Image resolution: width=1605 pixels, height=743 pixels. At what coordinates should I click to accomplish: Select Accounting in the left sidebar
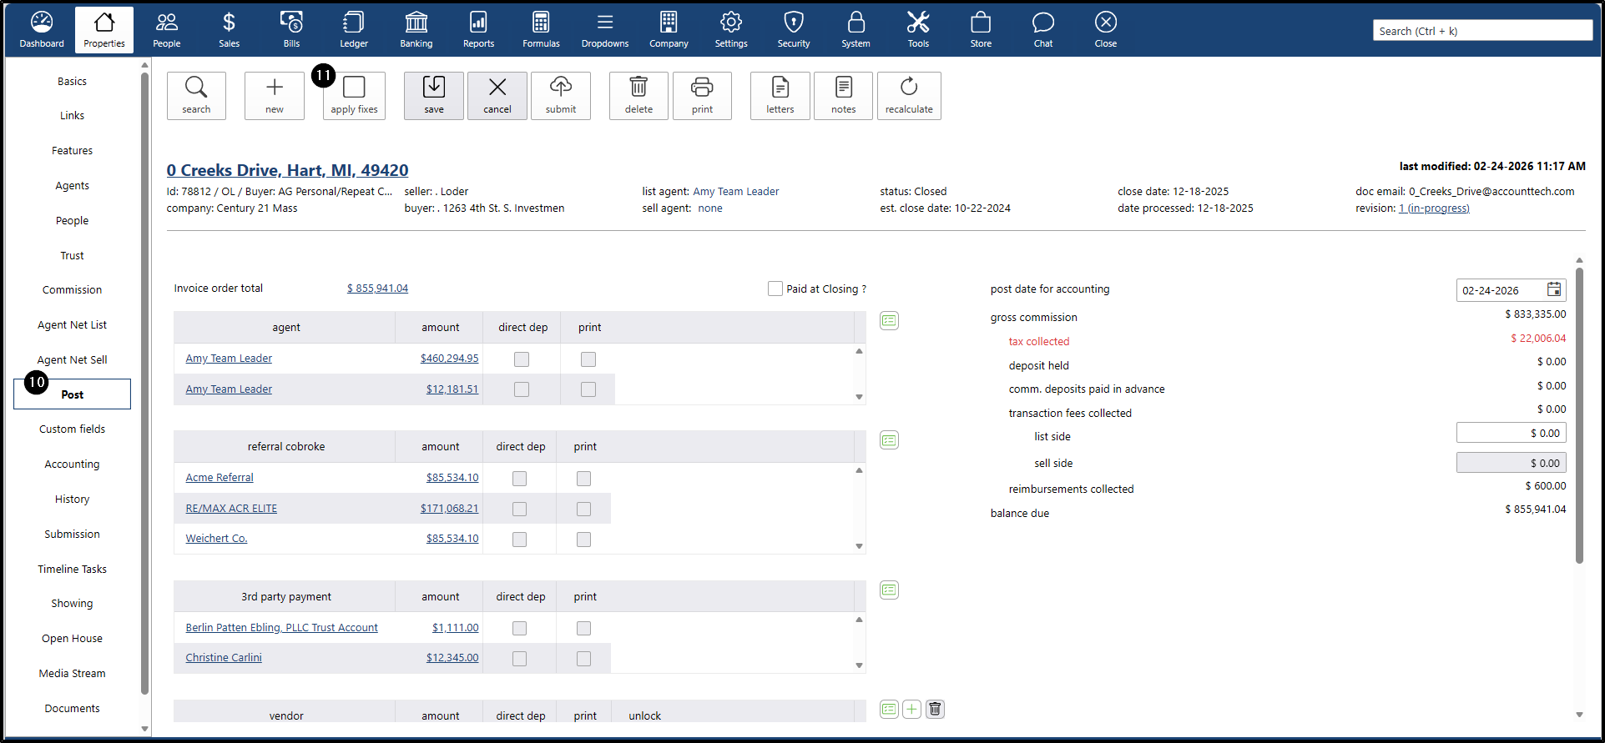click(72, 464)
